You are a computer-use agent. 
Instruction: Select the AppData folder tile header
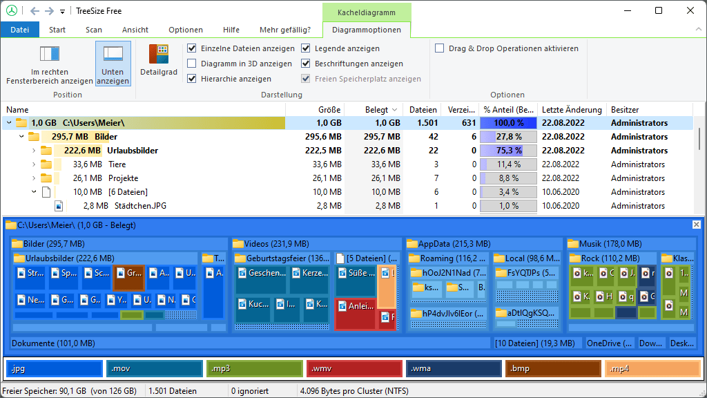click(484, 244)
